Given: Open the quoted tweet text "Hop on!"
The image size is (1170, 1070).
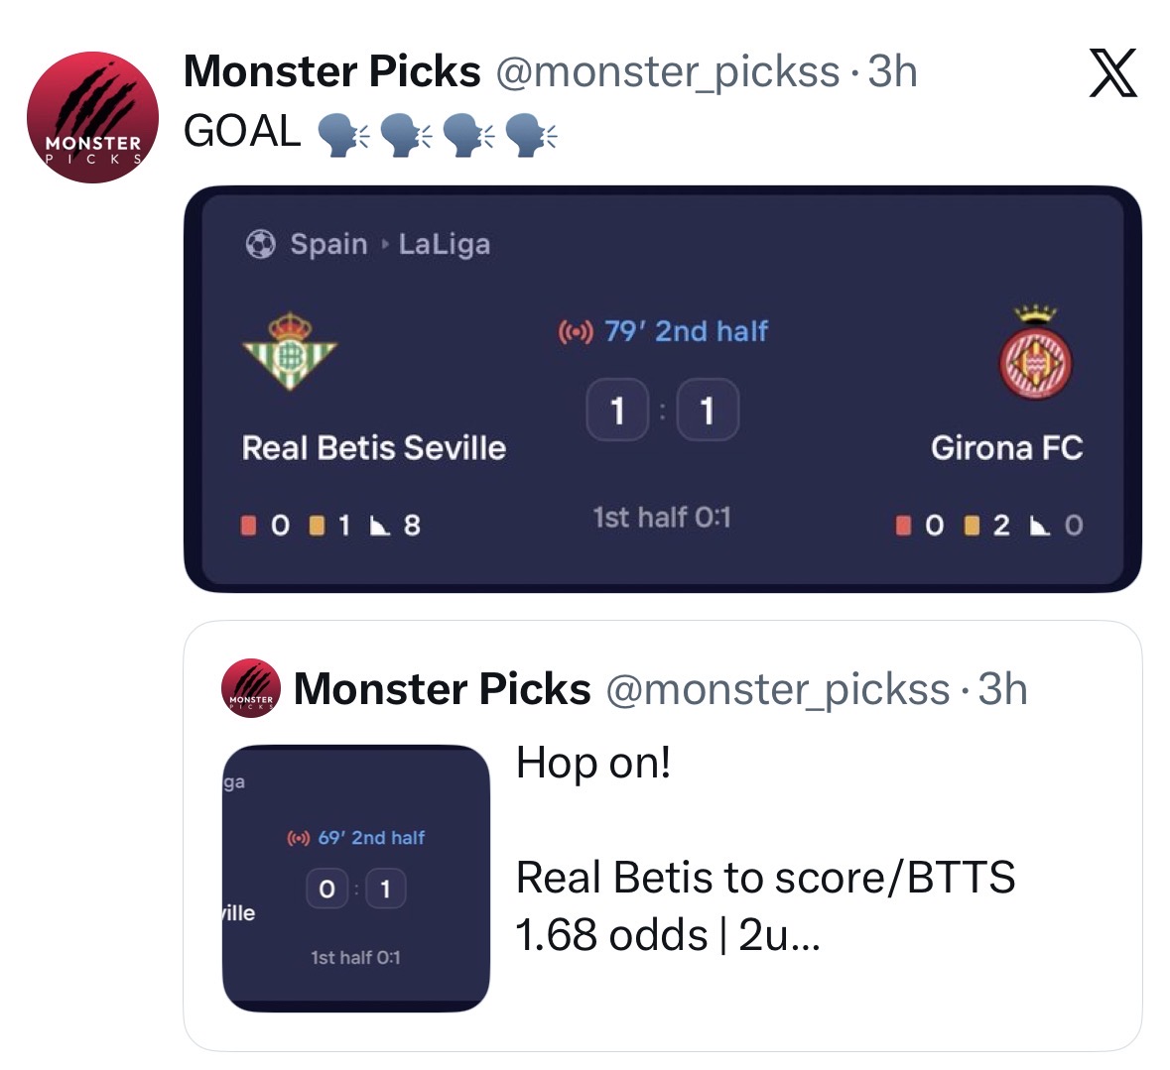Looking at the screenshot, I should tap(593, 763).
